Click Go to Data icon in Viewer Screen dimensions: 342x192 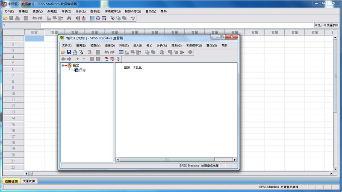click(x=121, y=52)
